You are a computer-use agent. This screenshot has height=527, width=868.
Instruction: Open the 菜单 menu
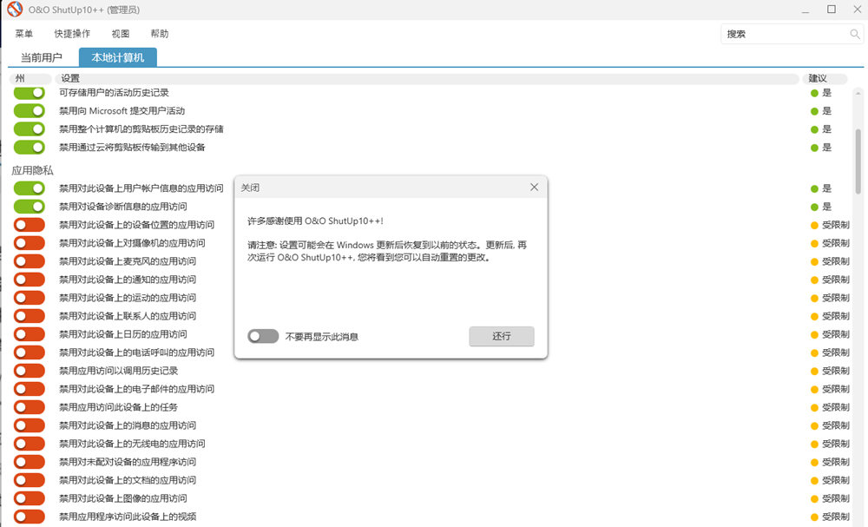click(24, 34)
